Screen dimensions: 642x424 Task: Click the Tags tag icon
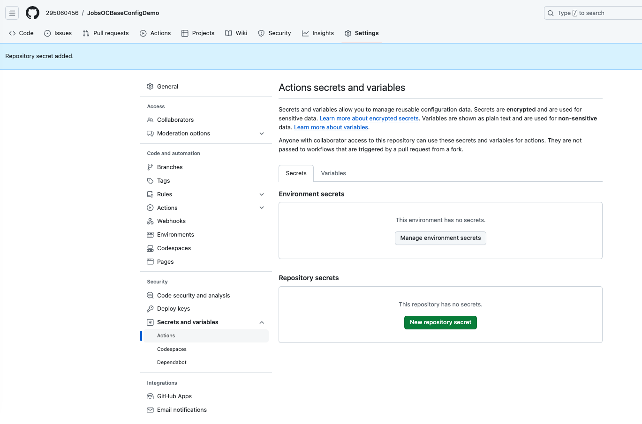pos(150,181)
